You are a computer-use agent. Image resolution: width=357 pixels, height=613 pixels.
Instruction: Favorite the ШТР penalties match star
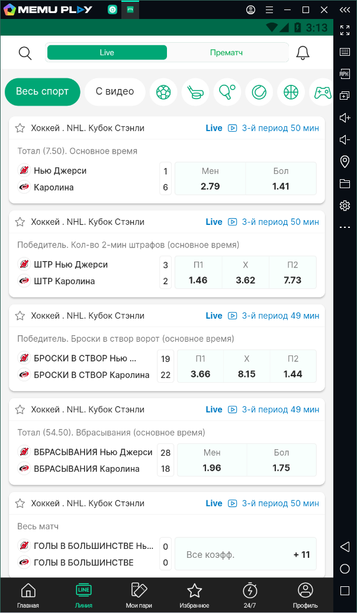(x=20, y=222)
